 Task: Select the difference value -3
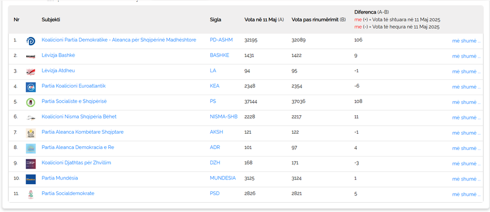click(x=357, y=163)
